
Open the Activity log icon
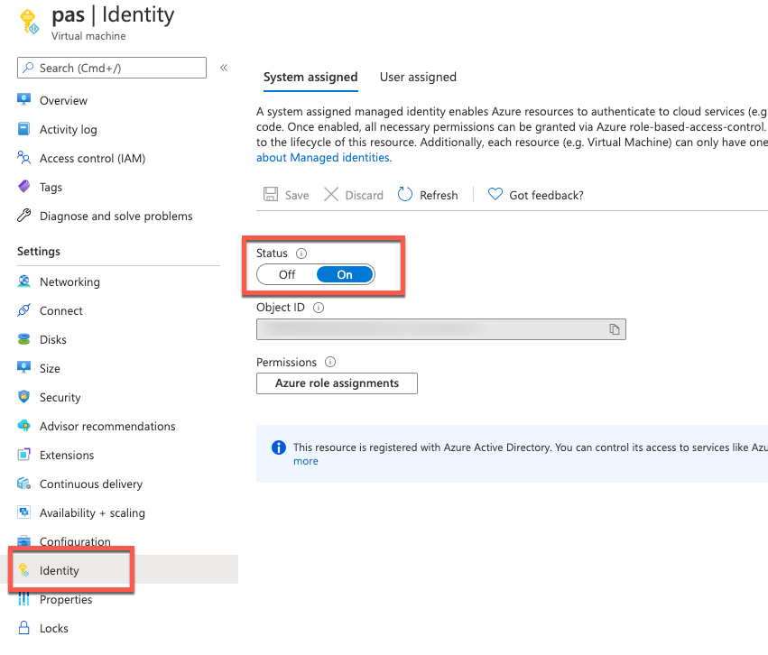point(24,129)
